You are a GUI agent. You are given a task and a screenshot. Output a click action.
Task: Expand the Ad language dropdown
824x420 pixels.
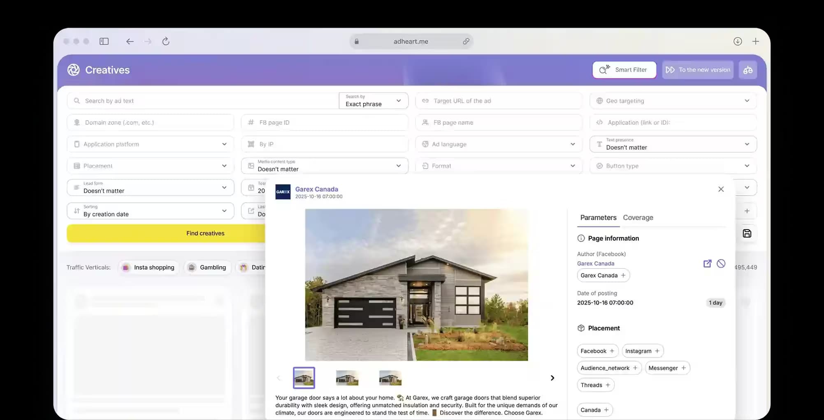click(573, 144)
